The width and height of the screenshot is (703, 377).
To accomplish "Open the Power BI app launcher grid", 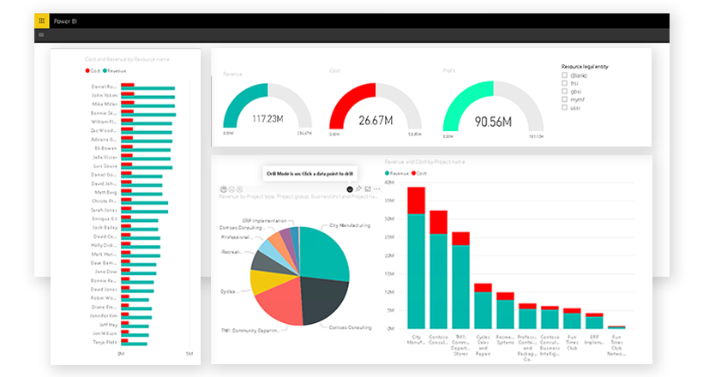I will tap(41, 21).
